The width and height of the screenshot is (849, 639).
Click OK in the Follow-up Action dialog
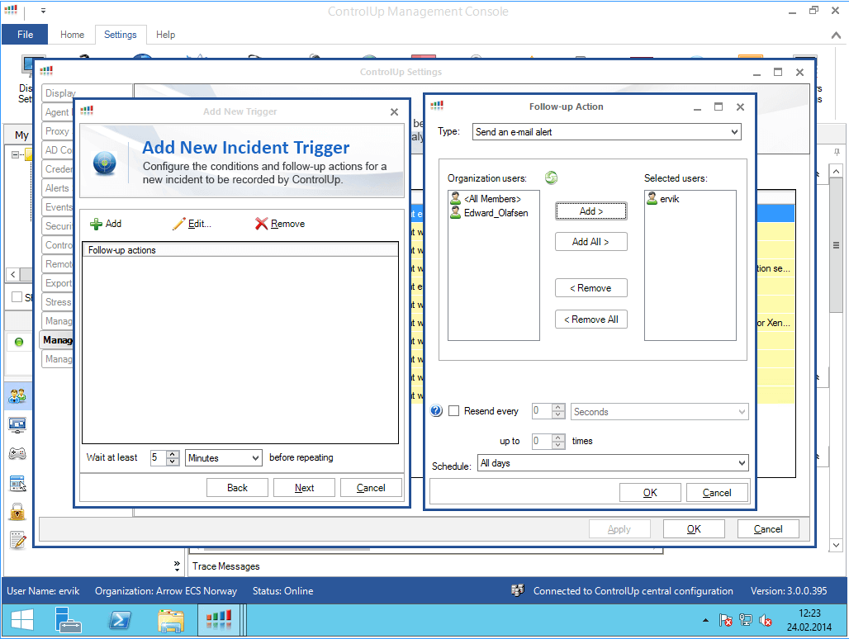coord(650,493)
